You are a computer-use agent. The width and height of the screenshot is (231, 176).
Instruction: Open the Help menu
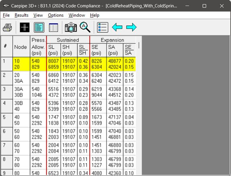(x=94, y=15)
